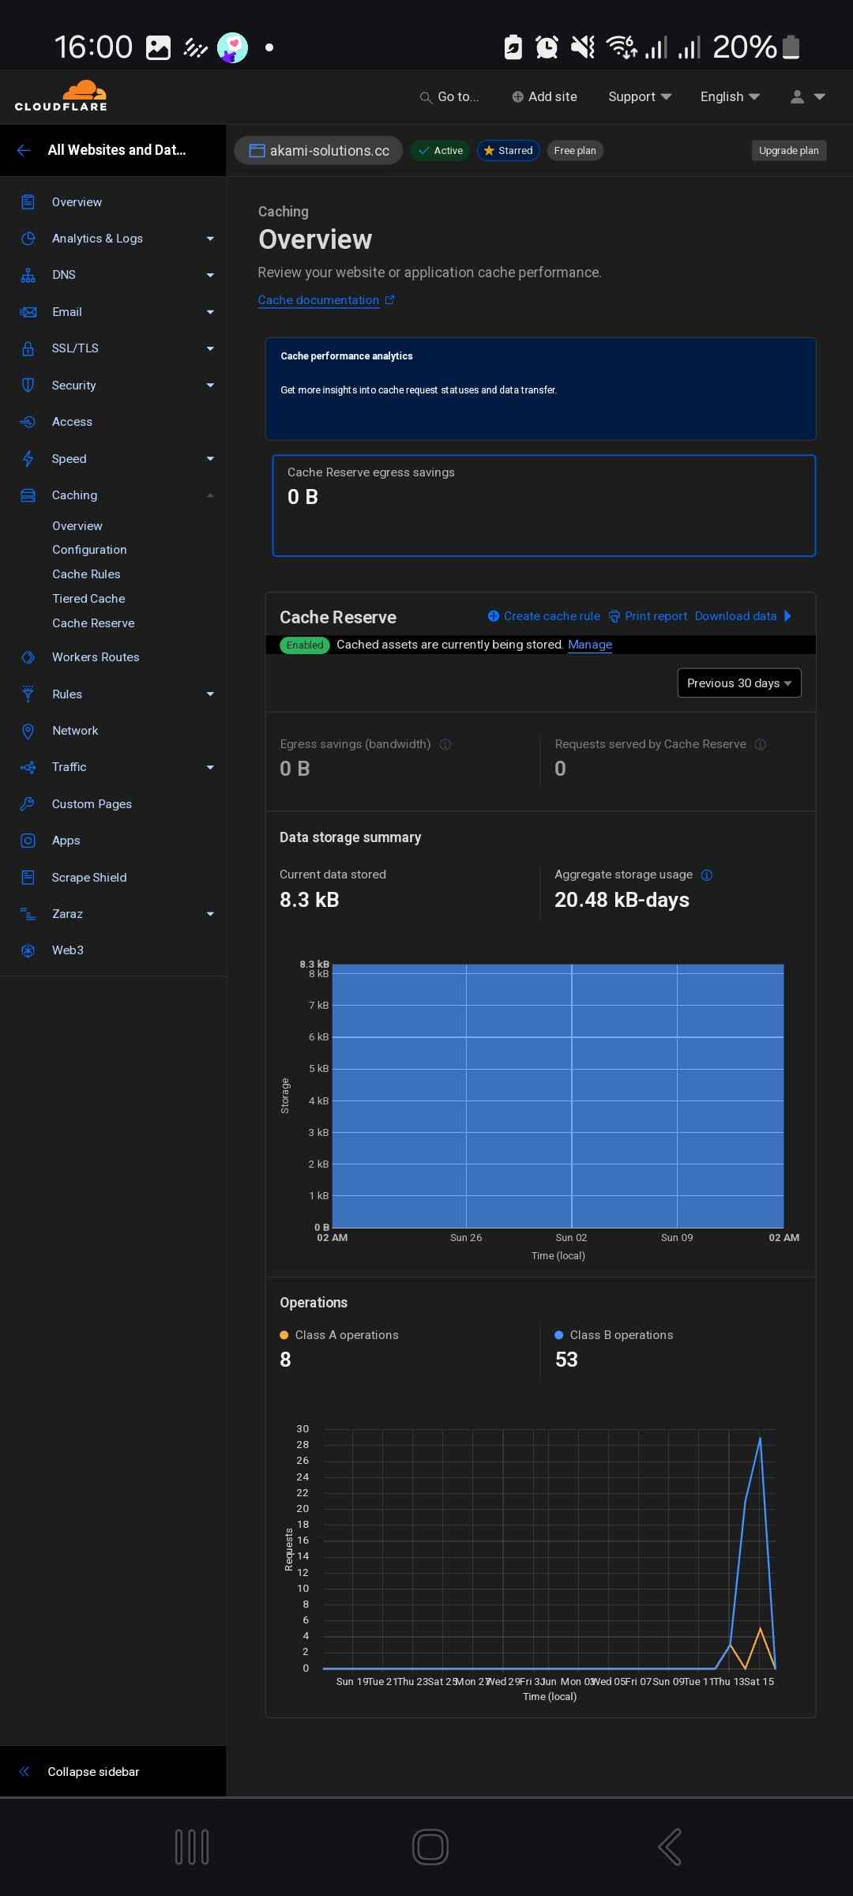Click the user account icon
Screen dimensions: 853x1896
click(x=797, y=96)
